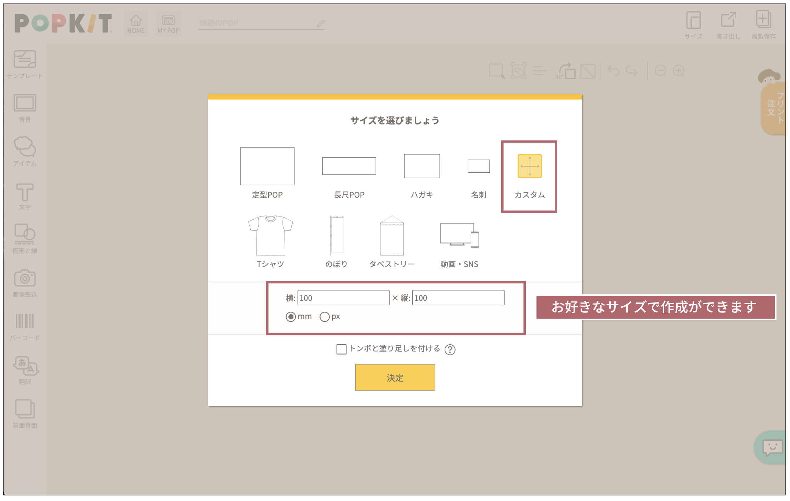
Task: Open the 画像取込 (image import) tool
Action: (25, 283)
